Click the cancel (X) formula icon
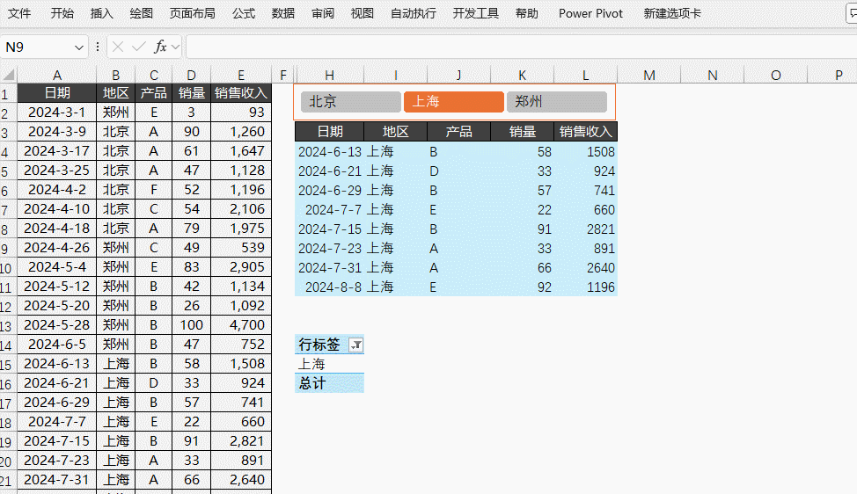Screen dimensions: 857x494 coord(118,47)
